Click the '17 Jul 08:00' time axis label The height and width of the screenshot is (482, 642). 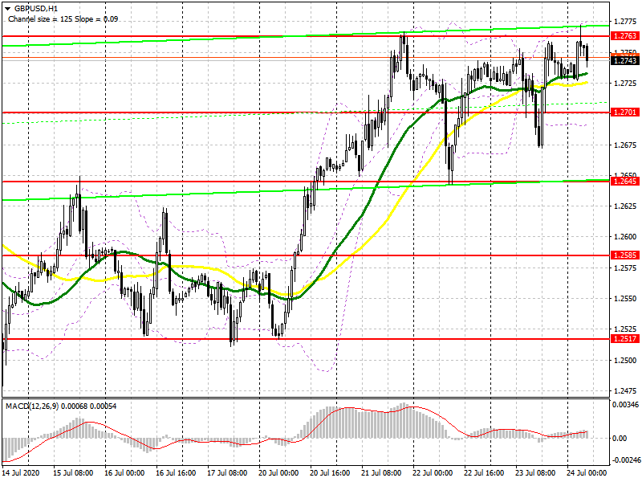(227, 472)
